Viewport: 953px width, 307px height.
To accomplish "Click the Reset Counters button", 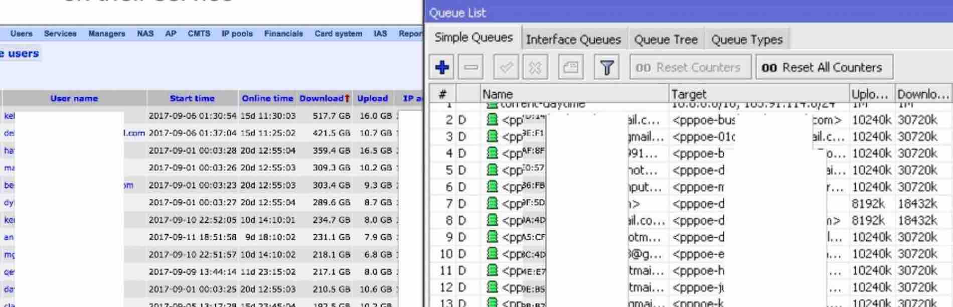I will (x=690, y=67).
